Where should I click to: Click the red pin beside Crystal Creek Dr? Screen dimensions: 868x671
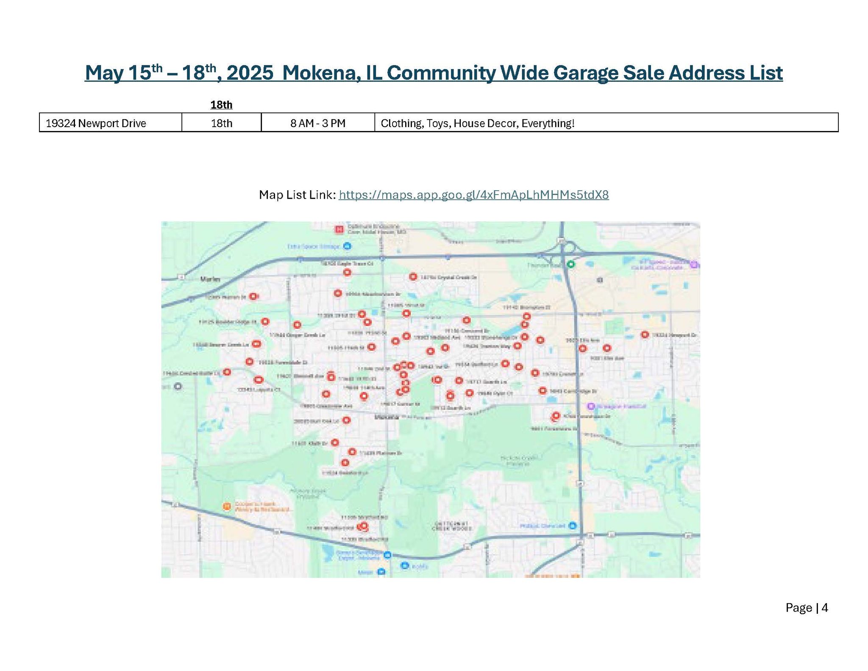[413, 276]
